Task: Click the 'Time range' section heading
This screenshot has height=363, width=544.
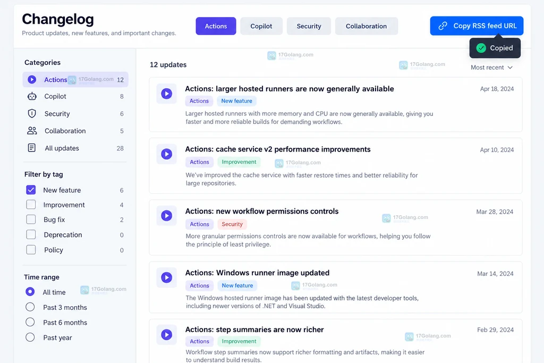Action: click(41, 277)
